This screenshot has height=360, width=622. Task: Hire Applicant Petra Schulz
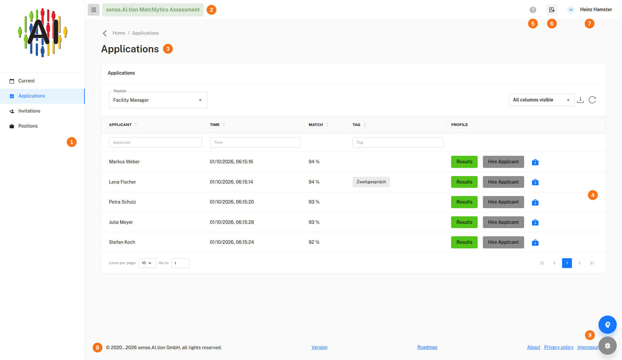pos(503,202)
